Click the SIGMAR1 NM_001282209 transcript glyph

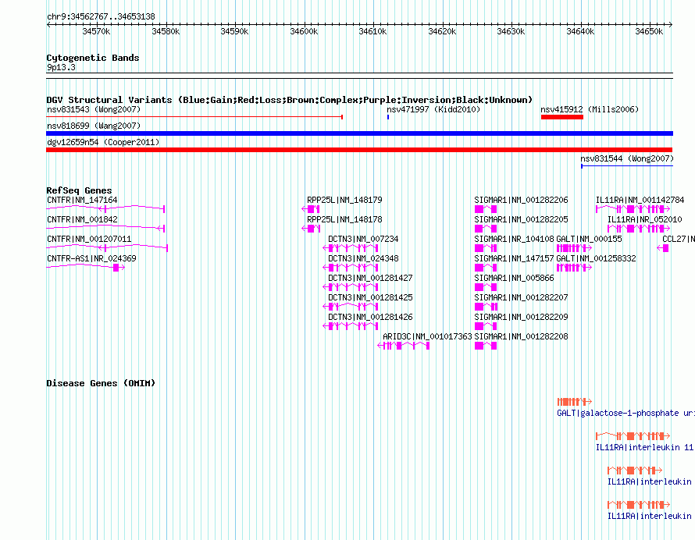[x=486, y=326]
